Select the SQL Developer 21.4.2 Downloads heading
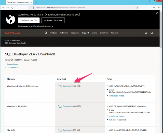This screenshot has height=133, width=163. 30,54
